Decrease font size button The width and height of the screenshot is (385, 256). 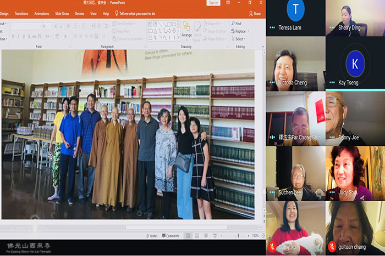point(61,26)
